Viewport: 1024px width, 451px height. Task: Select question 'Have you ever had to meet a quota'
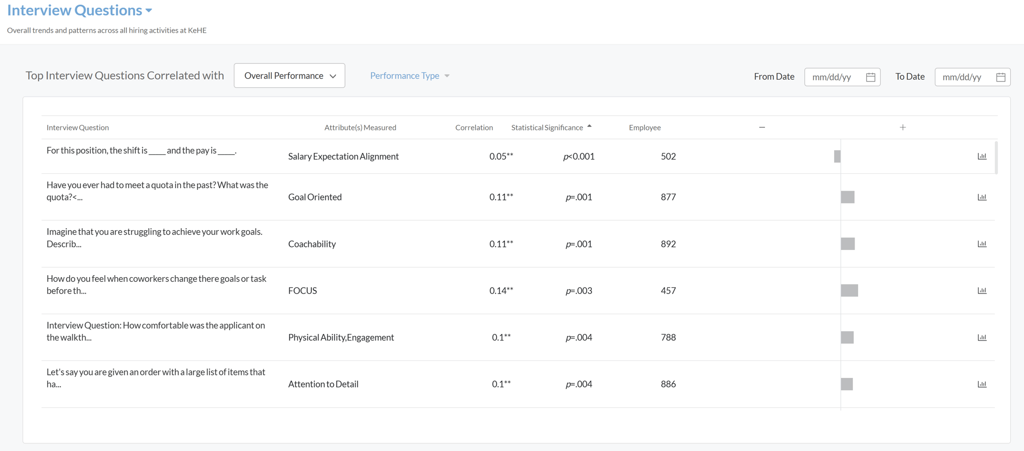[157, 191]
